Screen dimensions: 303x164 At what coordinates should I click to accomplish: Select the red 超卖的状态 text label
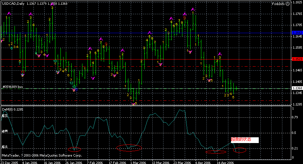[x=241, y=139]
